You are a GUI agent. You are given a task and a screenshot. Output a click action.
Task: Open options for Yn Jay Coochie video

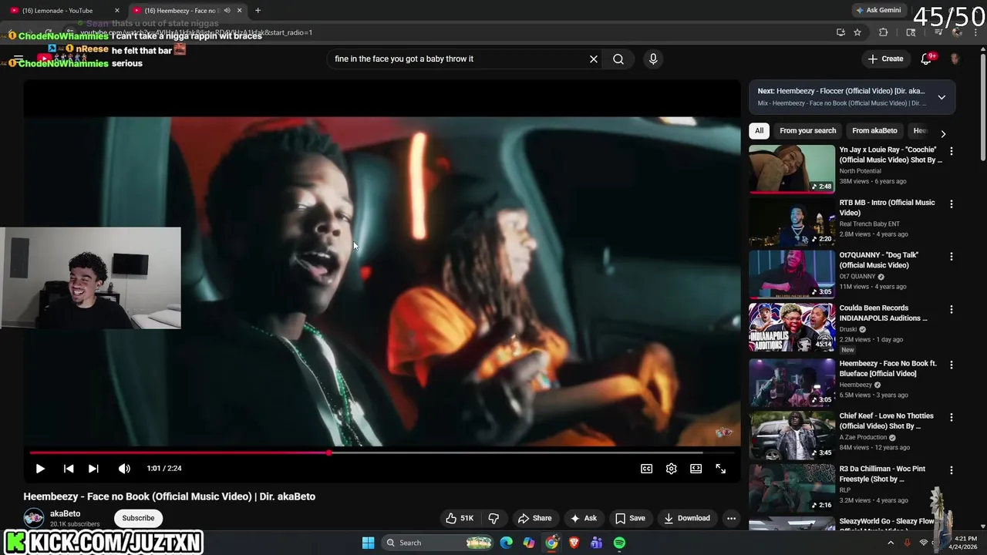click(951, 151)
